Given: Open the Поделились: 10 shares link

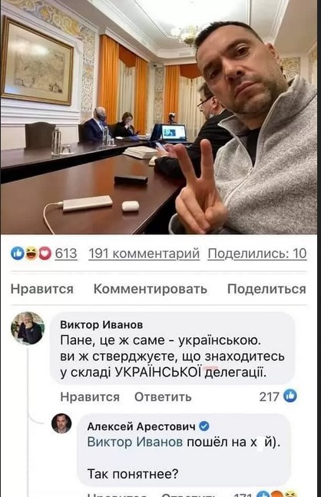Looking at the screenshot, I should (x=257, y=253).
